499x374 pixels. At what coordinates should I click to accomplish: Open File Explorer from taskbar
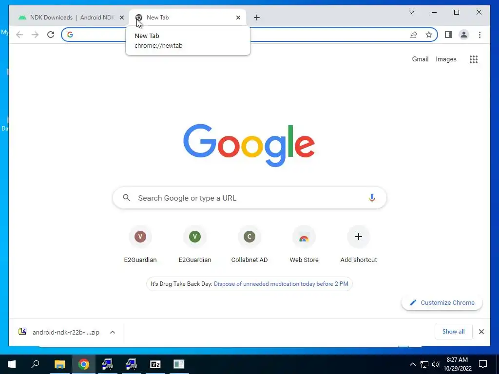[59, 364]
